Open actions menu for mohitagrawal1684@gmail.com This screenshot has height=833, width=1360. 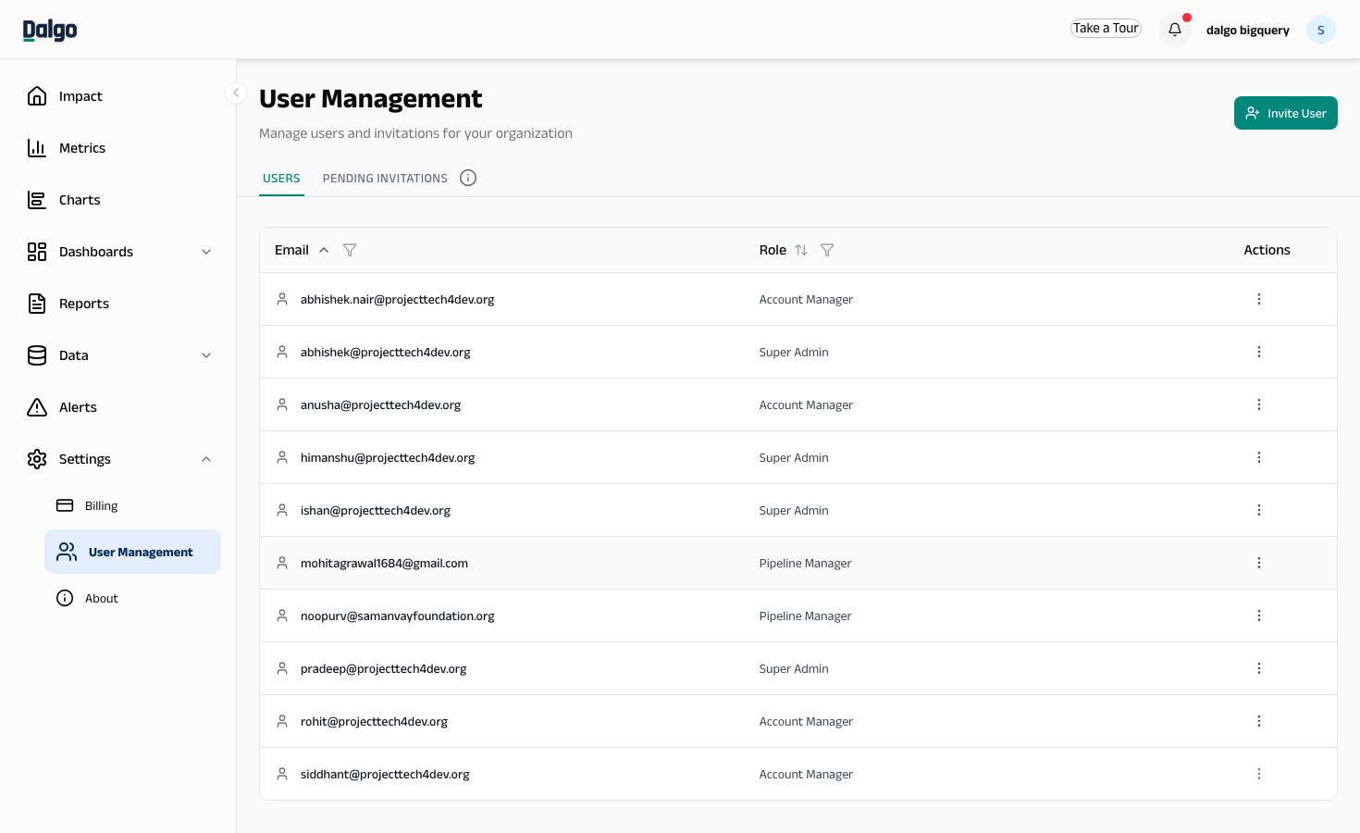pos(1259,563)
